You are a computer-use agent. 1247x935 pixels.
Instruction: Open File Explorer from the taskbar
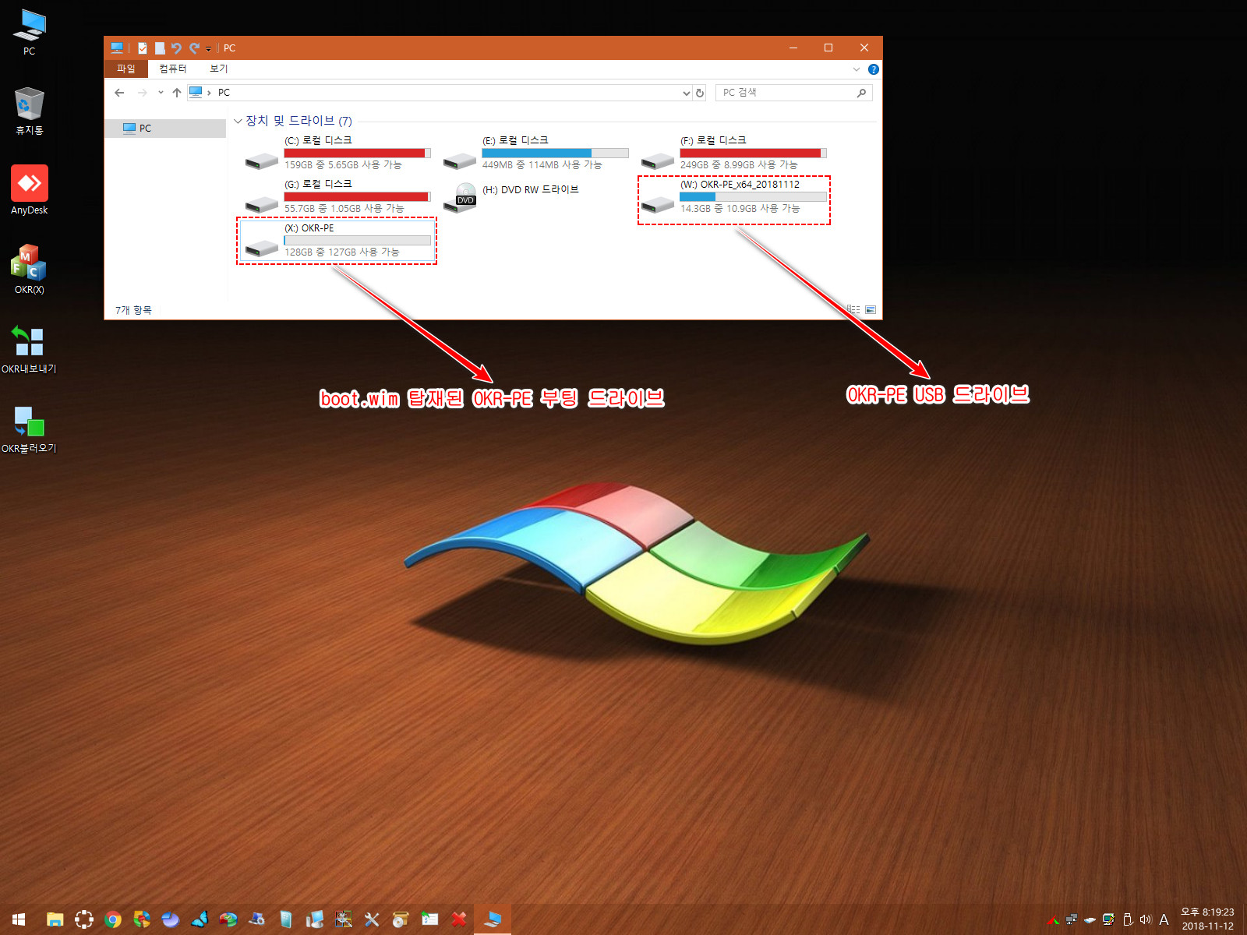pyautogui.click(x=55, y=919)
